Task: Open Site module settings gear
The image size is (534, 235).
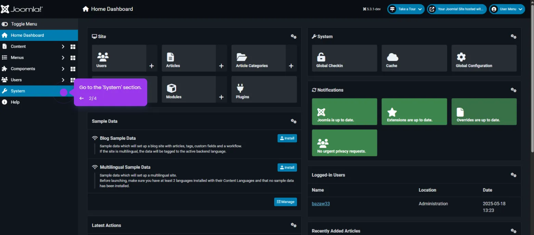Action: [x=293, y=36]
